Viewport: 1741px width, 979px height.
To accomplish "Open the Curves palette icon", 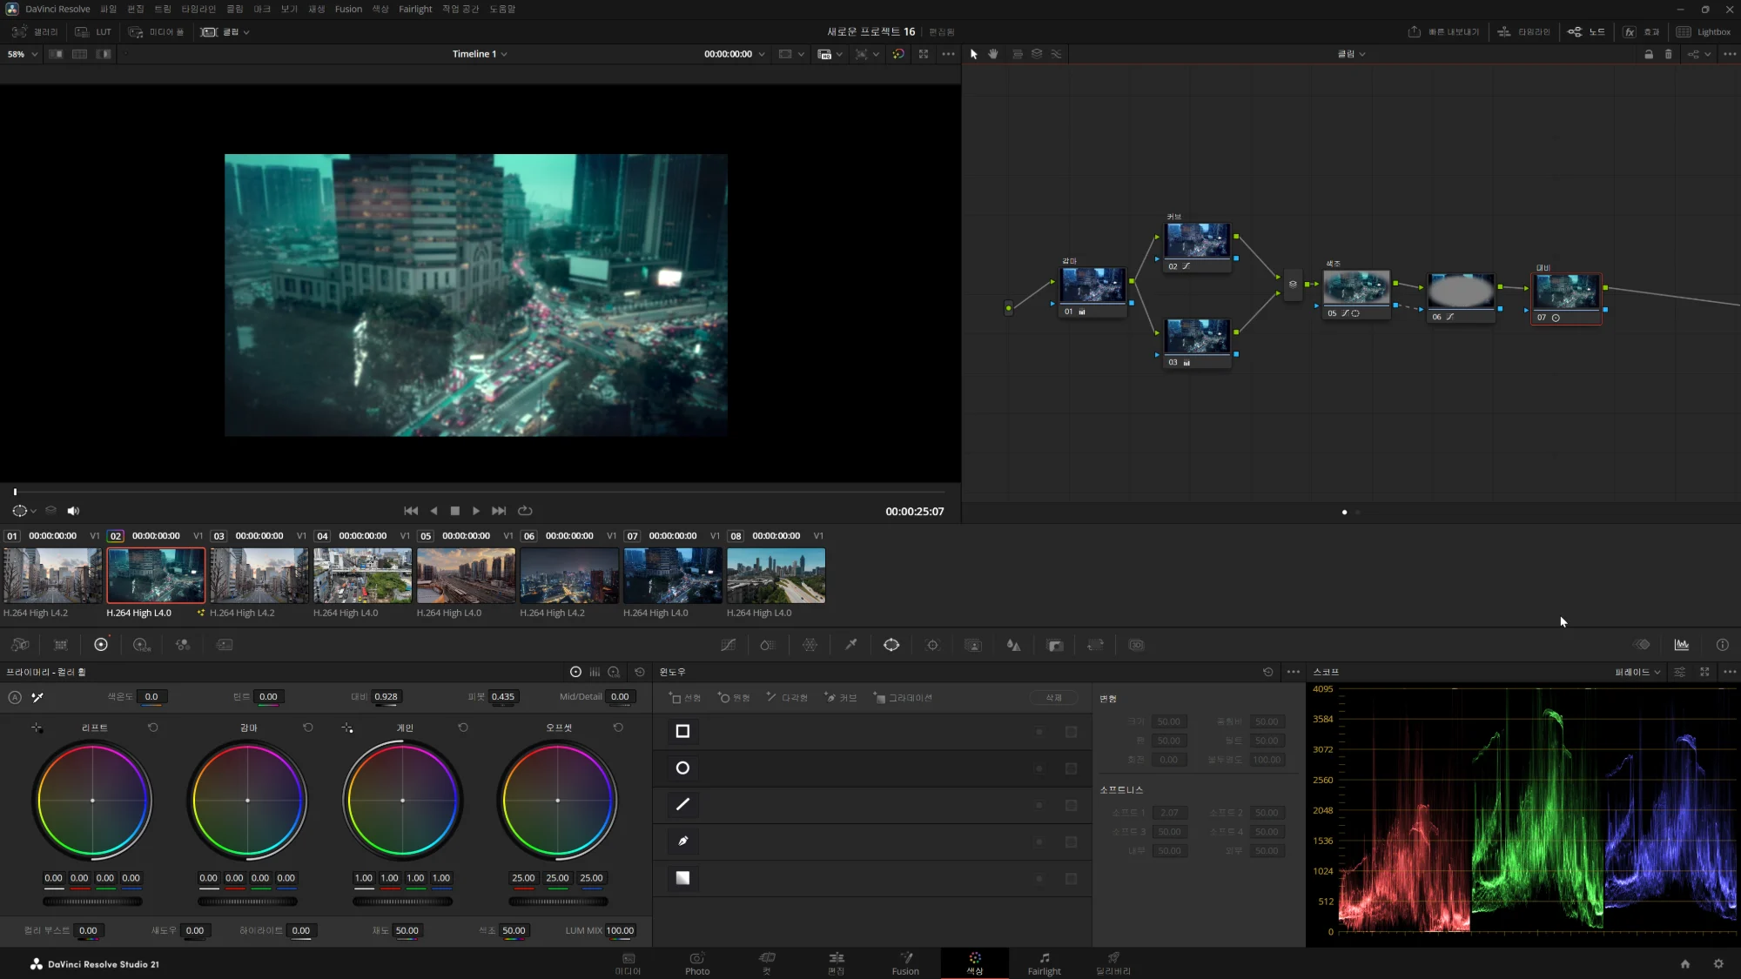I will click(729, 645).
